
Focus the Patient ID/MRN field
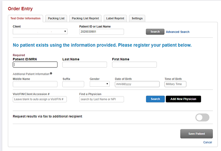[x=35, y=64]
